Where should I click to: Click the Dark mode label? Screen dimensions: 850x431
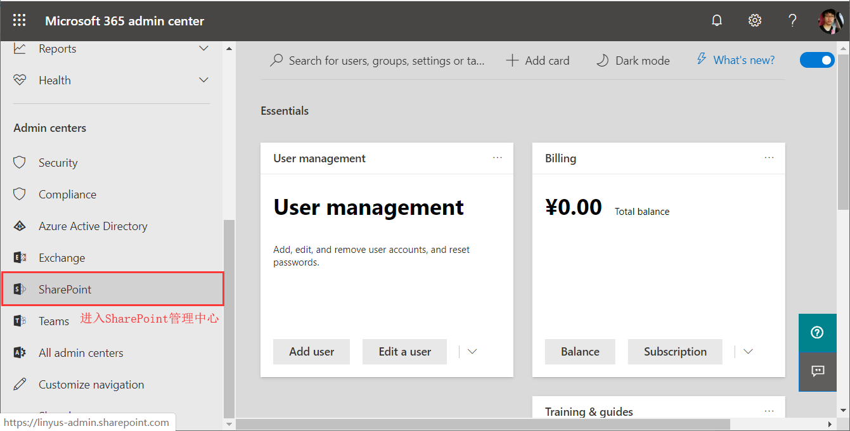pyautogui.click(x=643, y=60)
